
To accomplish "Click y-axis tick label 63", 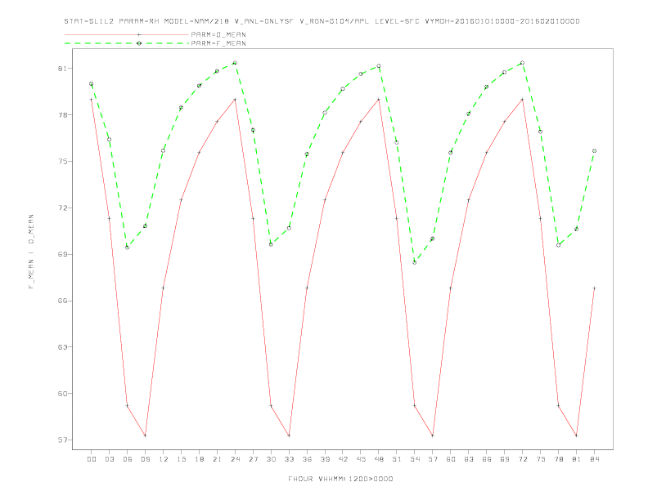I will tap(62, 347).
